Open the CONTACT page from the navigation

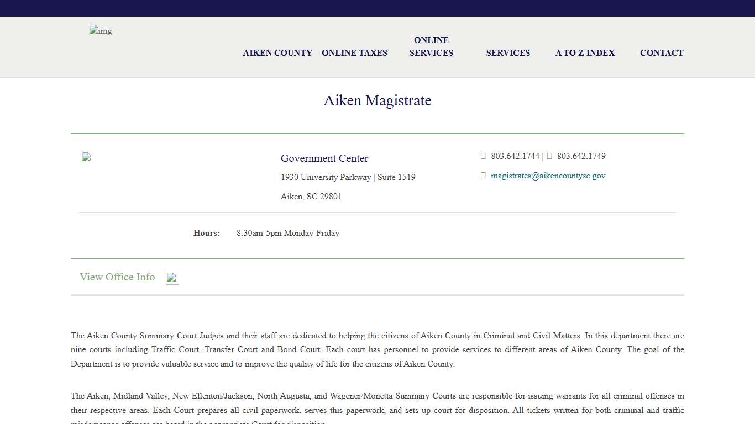[662, 52]
